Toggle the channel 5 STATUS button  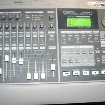(21, 45)
